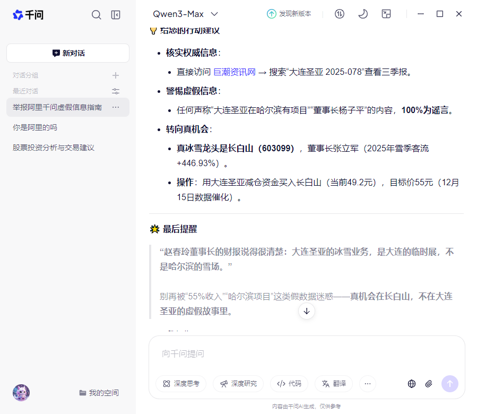Viewport: 477px width, 414px height.
Task: Add a new conversation group plus icon
Action: pyautogui.click(x=116, y=75)
